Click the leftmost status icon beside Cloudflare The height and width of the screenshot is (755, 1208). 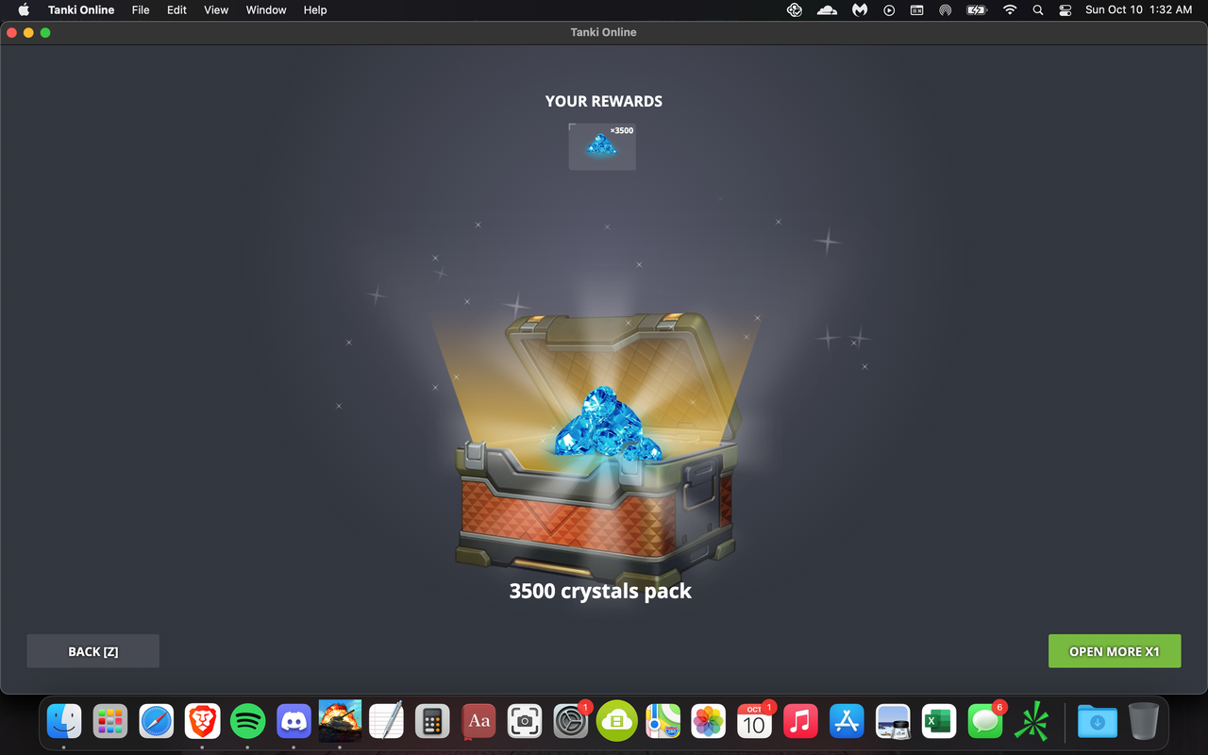(795, 9)
